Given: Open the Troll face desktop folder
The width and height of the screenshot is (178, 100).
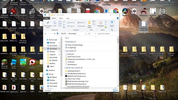Looking at the screenshot, I should point(4,76).
